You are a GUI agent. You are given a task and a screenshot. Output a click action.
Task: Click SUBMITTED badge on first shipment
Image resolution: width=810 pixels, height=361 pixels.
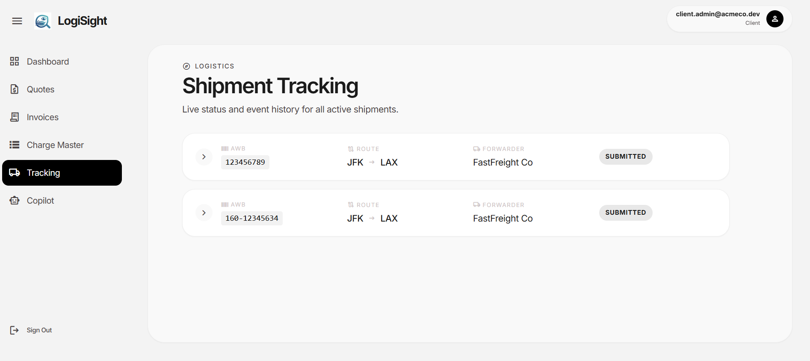[626, 157]
